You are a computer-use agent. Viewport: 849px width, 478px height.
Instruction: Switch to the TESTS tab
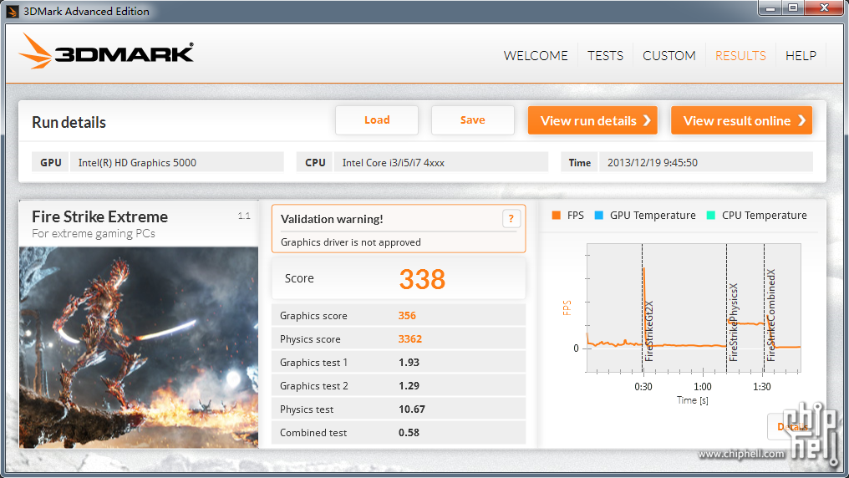[x=605, y=56]
